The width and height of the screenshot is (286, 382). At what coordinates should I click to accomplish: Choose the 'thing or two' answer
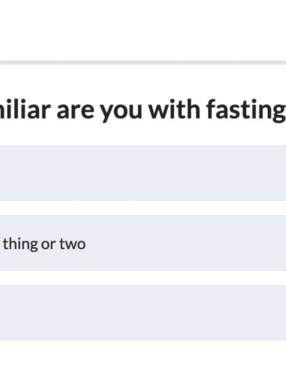coord(143,243)
